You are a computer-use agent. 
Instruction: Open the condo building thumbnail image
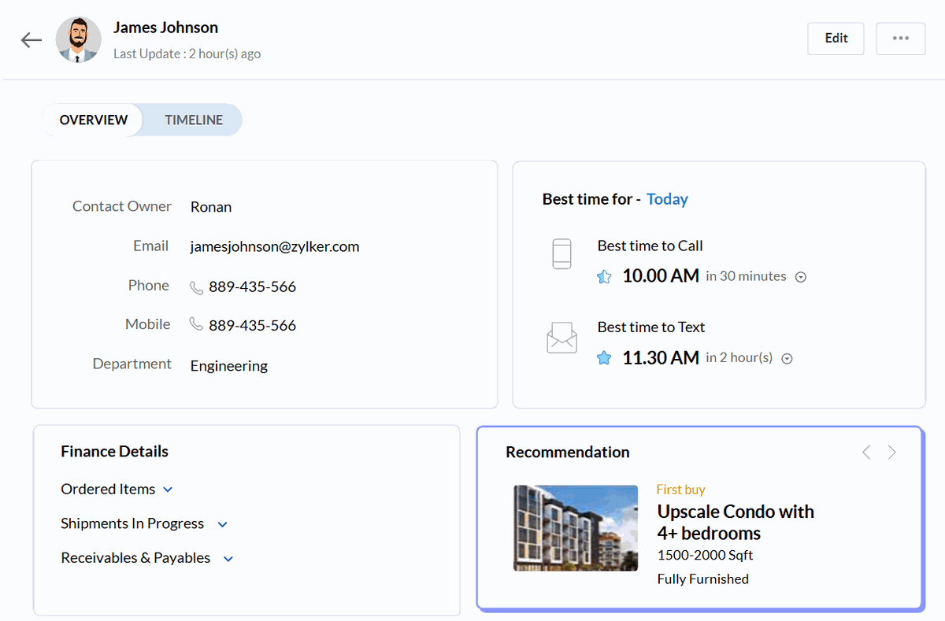576,528
